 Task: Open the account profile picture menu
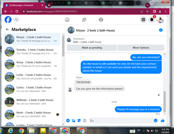pyautogui.click(x=160, y=19)
